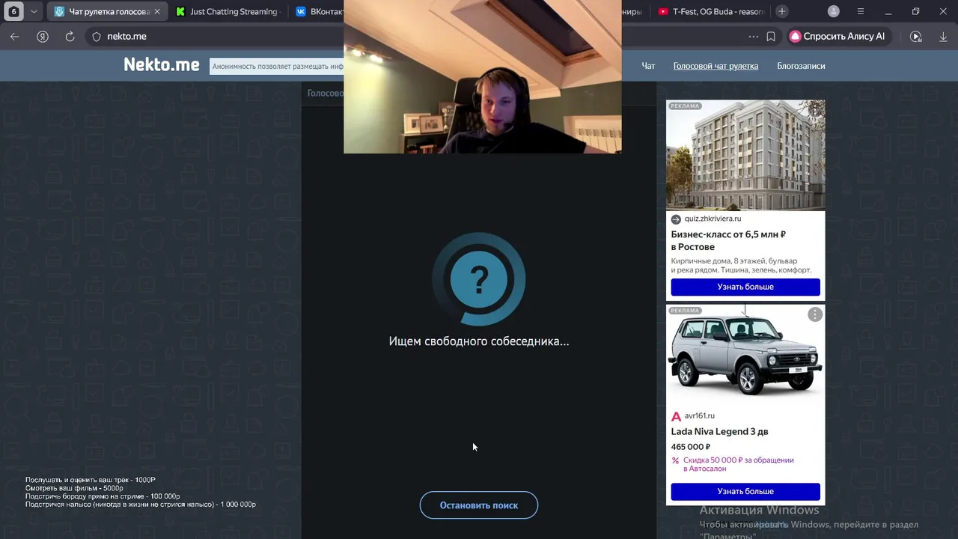Switch to the T-Fest, OG Buda YouTube tab

point(711,11)
